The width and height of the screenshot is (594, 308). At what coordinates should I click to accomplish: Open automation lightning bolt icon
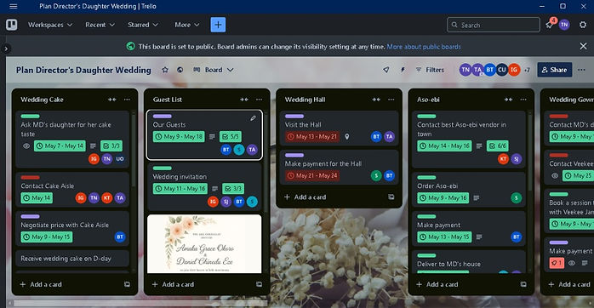point(403,70)
